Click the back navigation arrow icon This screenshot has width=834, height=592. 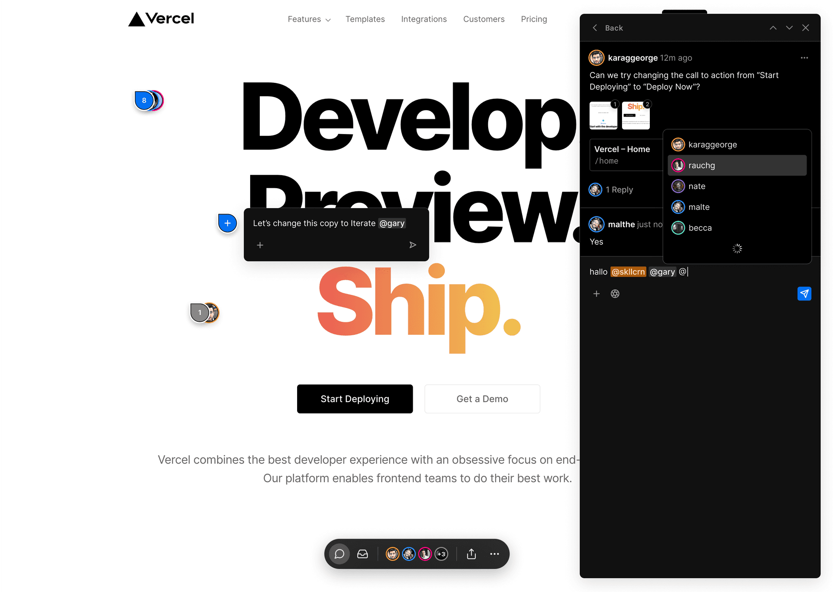595,28
